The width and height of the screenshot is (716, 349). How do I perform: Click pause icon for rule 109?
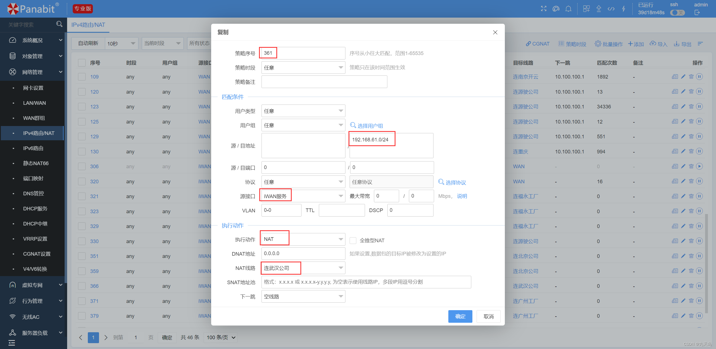pyautogui.click(x=699, y=77)
